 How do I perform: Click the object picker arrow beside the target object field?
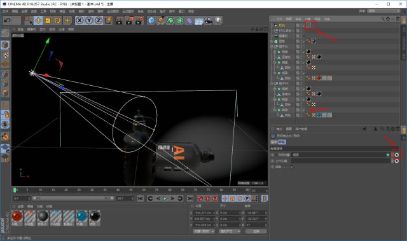point(397,155)
